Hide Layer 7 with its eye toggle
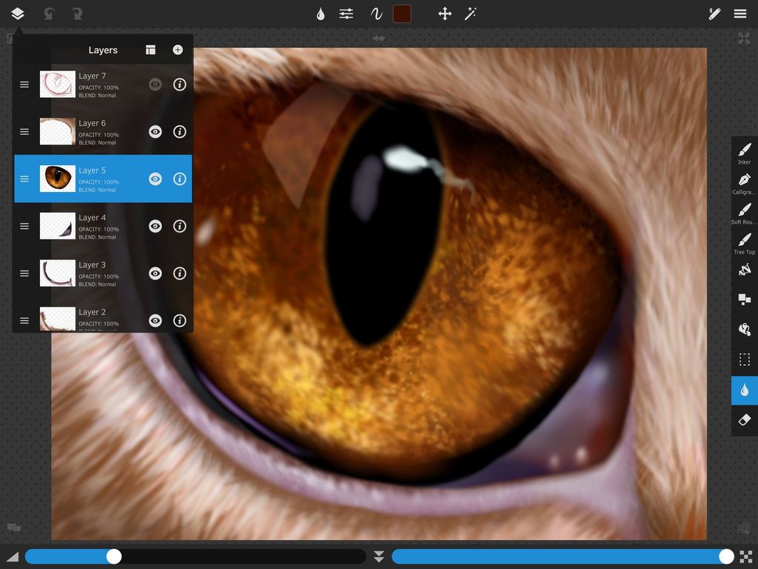Image resolution: width=758 pixels, height=569 pixels. pyautogui.click(x=155, y=84)
